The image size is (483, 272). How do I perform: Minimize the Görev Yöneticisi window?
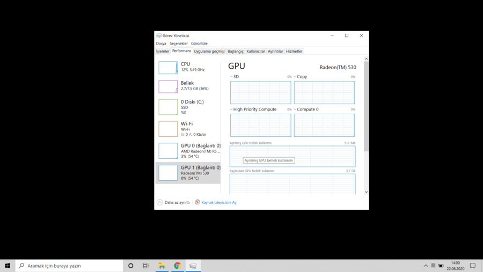click(332, 35)
